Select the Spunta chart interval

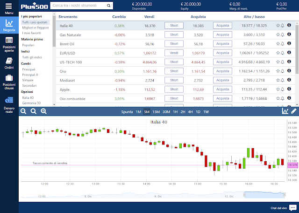tap(127, 112)
